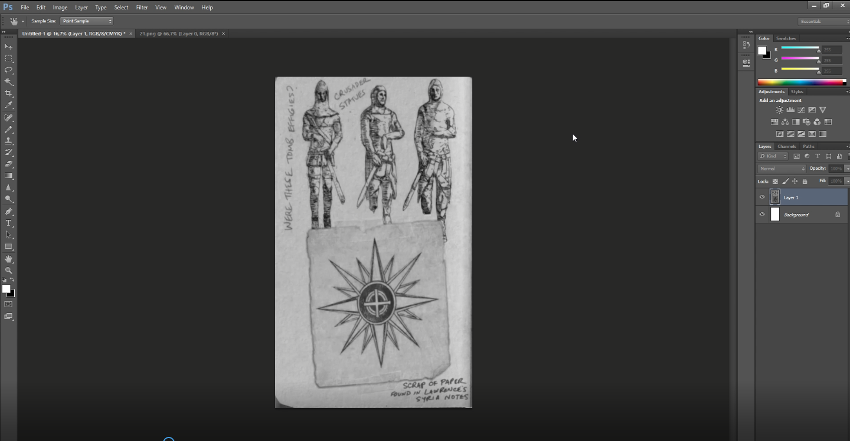Screen dimensions: 850x441
Task: Select the Crop tool
Action: 8,93
